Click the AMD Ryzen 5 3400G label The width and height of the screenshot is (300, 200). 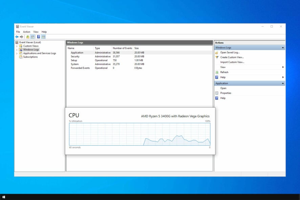pos(175,116)
